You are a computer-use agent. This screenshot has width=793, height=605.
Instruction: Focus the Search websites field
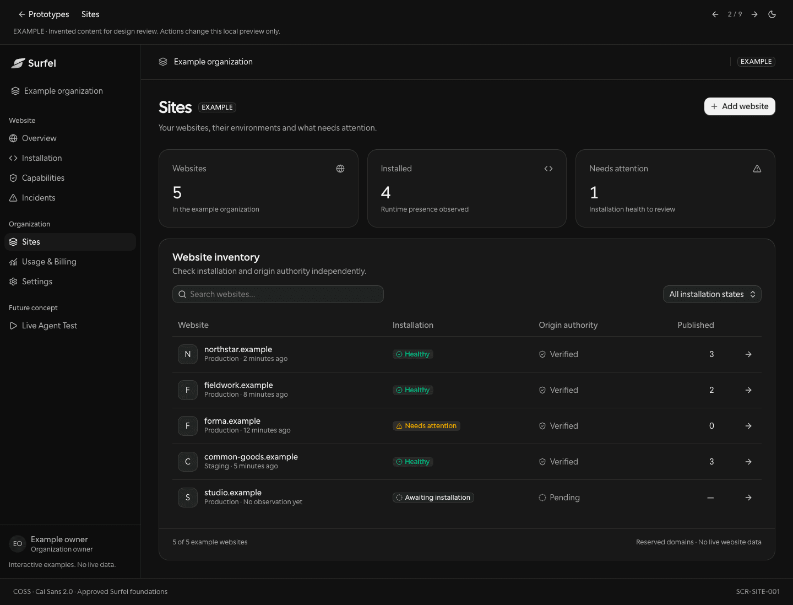click(x=278, y=294)
